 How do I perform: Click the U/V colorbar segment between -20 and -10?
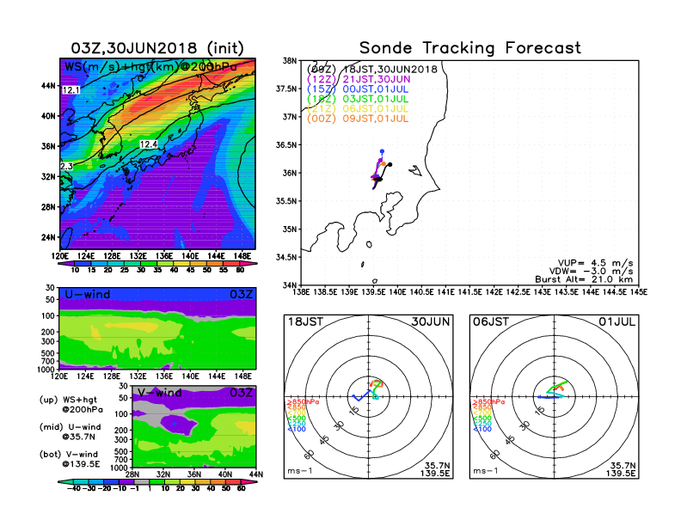coord(112,481)
